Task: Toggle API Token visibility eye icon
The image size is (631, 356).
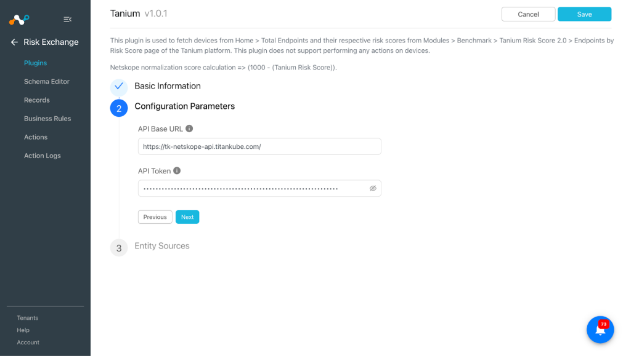Action: pos(373,188)
